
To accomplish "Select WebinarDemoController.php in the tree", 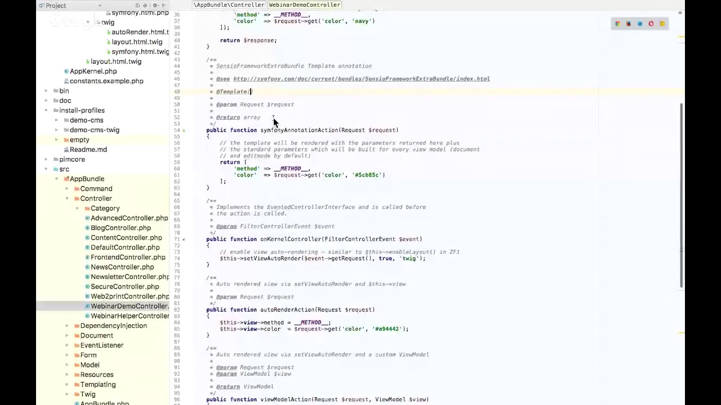I will coord(130,306).
